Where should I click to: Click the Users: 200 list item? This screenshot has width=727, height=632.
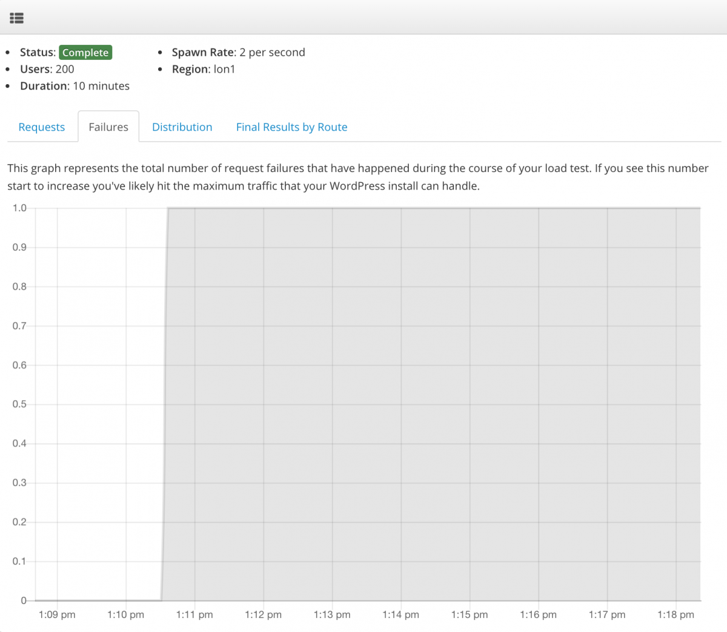click(x=47, y=69)
